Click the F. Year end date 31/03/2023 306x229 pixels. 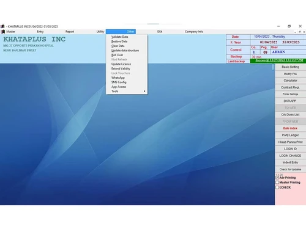[x=291, y=42]
